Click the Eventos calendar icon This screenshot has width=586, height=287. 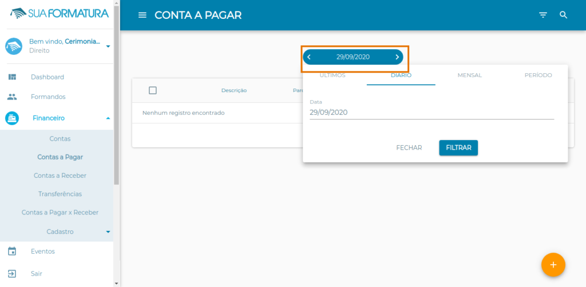pyautogui.click(x=12, y=251)
